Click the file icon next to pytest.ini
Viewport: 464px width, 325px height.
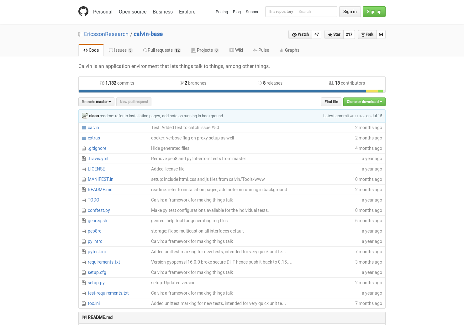(x=84, y=252)
